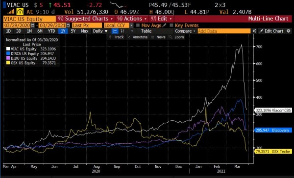
Task: Open calendar picker for start date
Action: pyautogui.click(x=33, y=25)
